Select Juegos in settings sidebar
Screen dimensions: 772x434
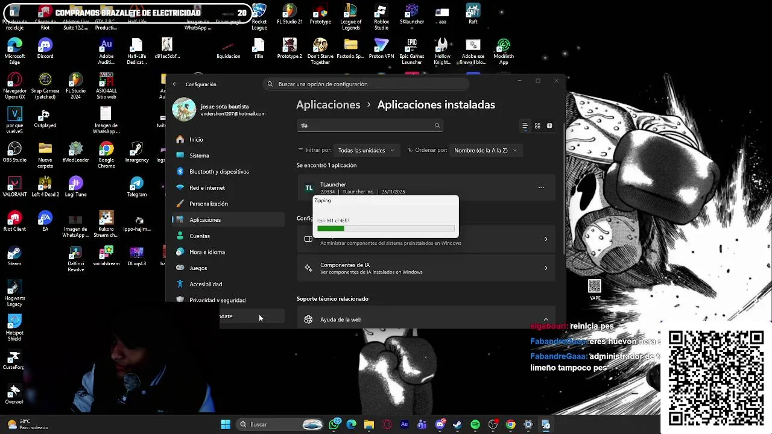(228, 268)
